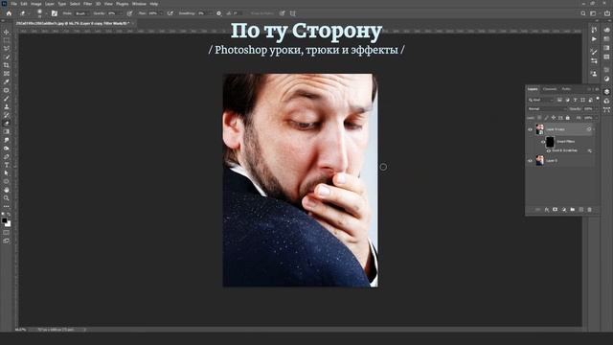This screenshot has width=613, height=345.
Task: Select the Lasso tool
Action: 7,49
